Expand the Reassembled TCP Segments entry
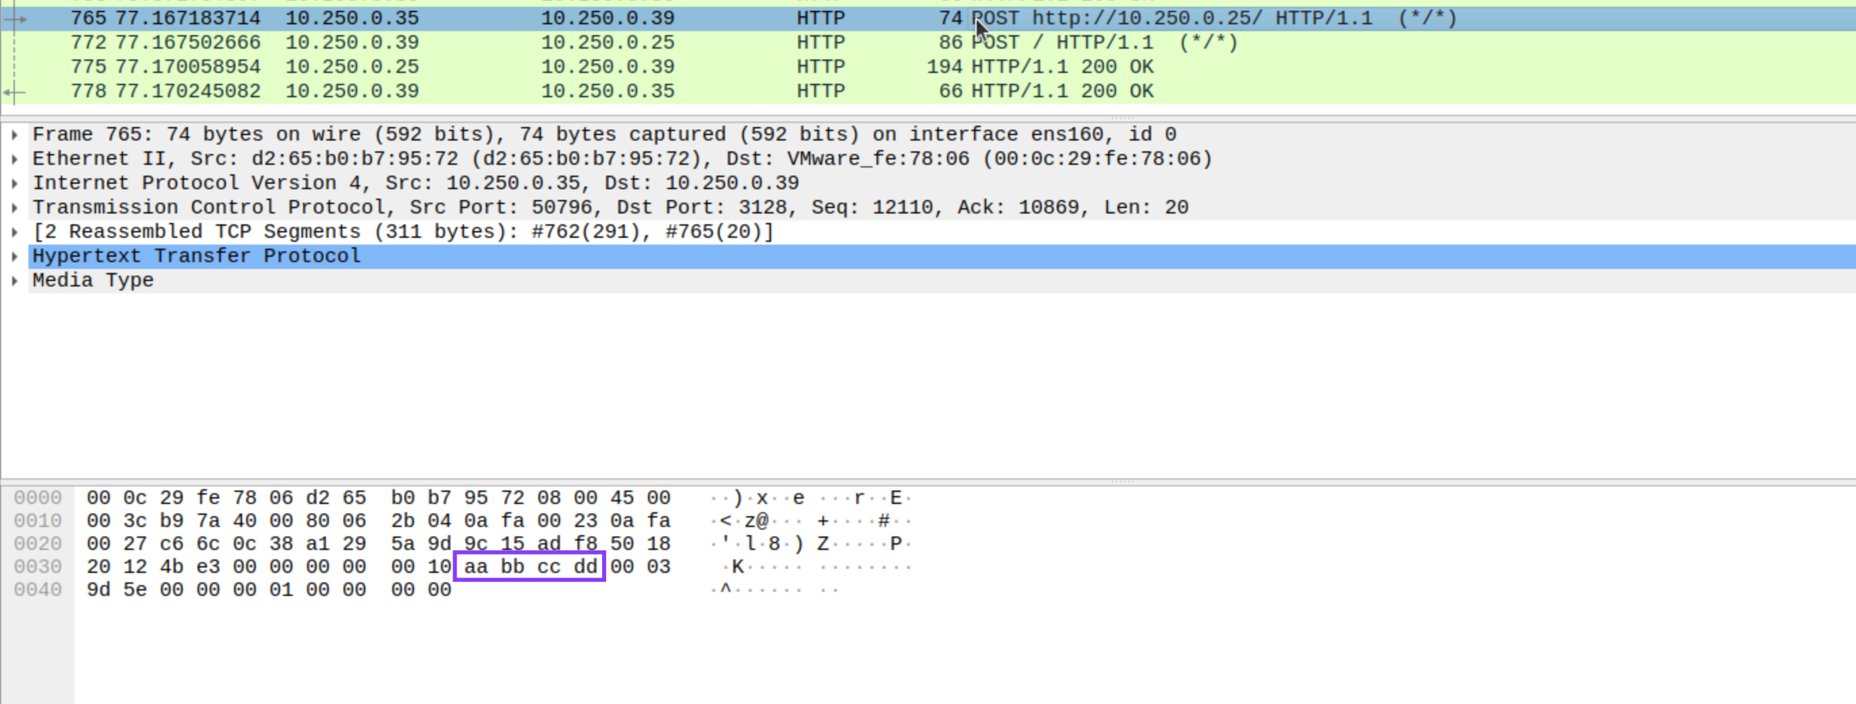The width and height of the screenshot is (1856, 704). pyautogui.click(x=14, y=232)
